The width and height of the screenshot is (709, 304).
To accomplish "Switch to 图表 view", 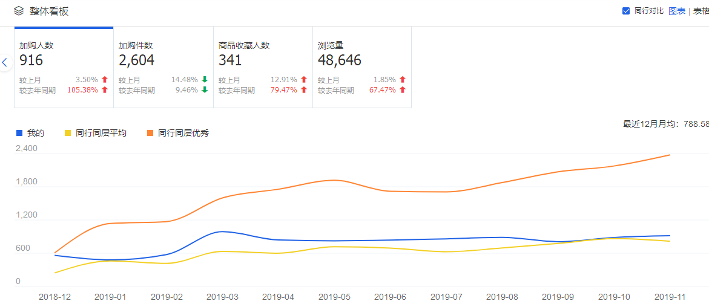I will (x=677, y=11).
